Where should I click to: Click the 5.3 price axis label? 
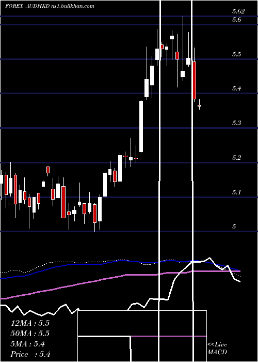tap(236, 123)
